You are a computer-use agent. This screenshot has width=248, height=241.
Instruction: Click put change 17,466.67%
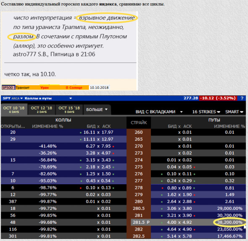click(x=230, y=236)
